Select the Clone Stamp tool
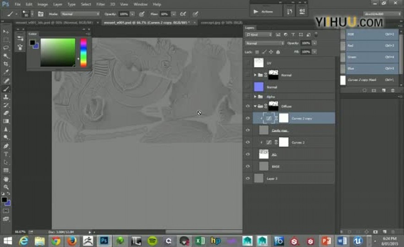Image resolution: width=404 pixels, height=247 pixels. [6, 97]
